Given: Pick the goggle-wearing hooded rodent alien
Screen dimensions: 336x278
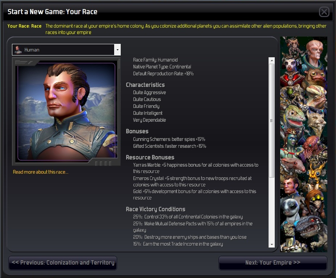Looking at the screenshot, I should [315, 201].
